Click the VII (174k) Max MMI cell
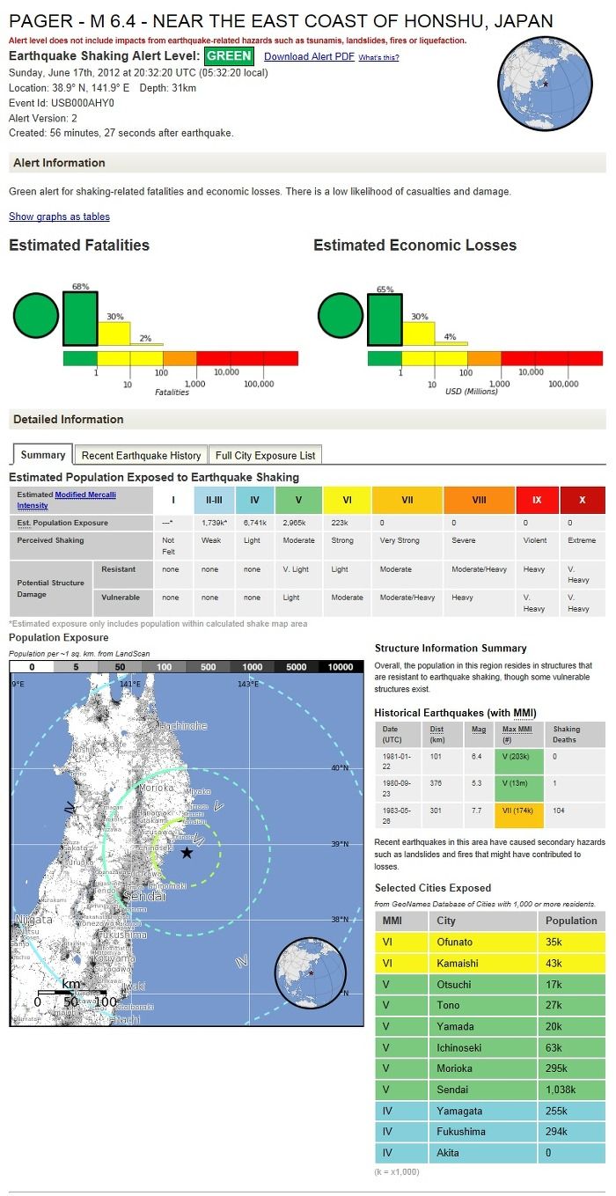This screenshot has height=1196, width=616. [521, 815]
